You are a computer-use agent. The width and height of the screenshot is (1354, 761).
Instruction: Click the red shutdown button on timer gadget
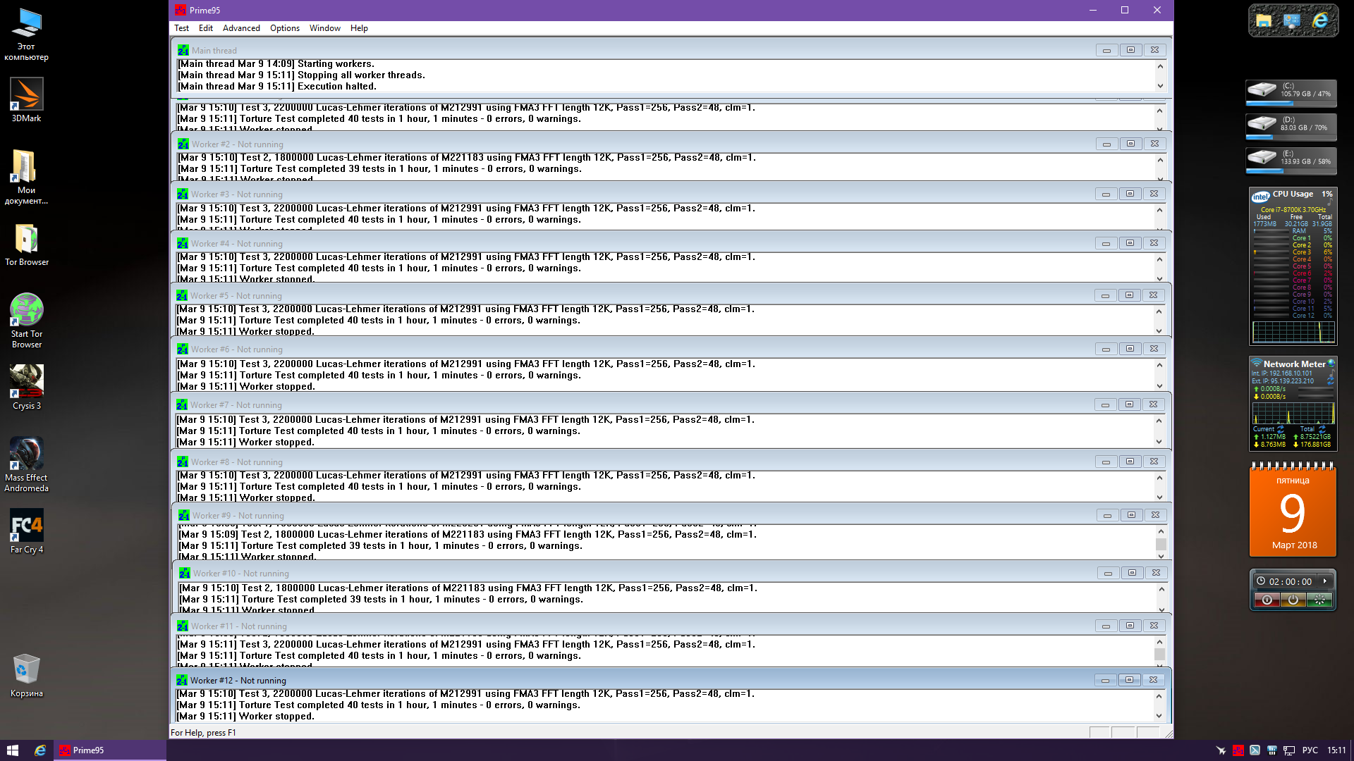1267,600
